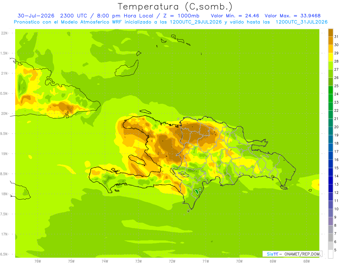
Task: Pick the dark orange swatch above 31
Action: (331, 33)
